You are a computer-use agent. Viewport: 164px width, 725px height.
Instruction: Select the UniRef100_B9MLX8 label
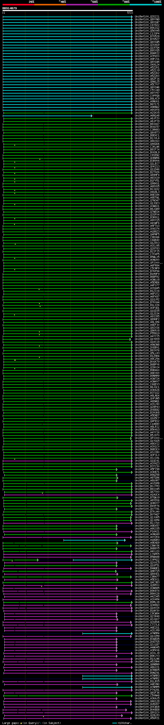pos(147,602)
